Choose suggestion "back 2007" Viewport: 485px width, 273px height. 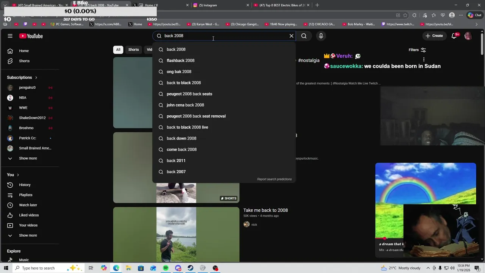click(224, 172)
